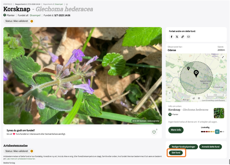The width and height of the screenshot is (230, 165).
Task: Zoom in on the map
Action: 169,93
